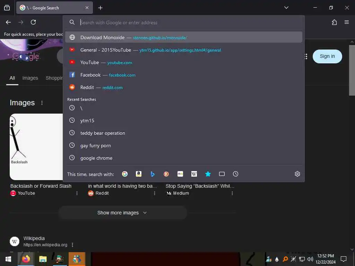Click the Sign in button
This screenshot has height=266, width=355.
coord(327,56)
